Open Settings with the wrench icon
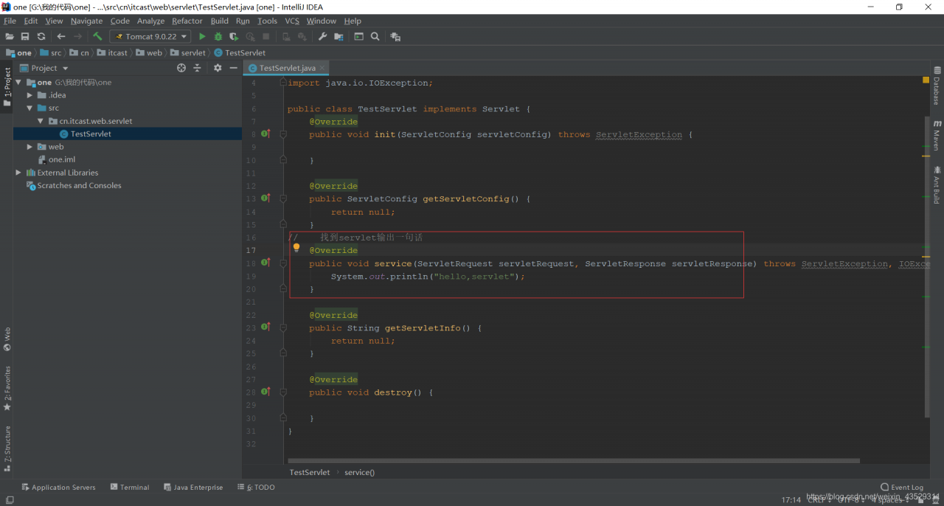This screenshot has height=506, width=944. pyautogui.click(x=322, y=36)
